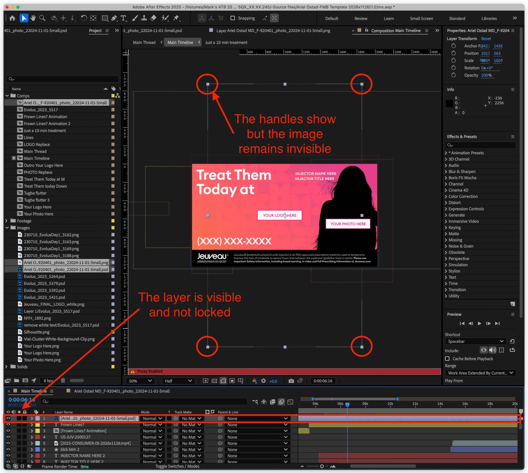Pick the Zoom magnifier tool
This screenshot has width=528, height=473.
pos(42,18)
